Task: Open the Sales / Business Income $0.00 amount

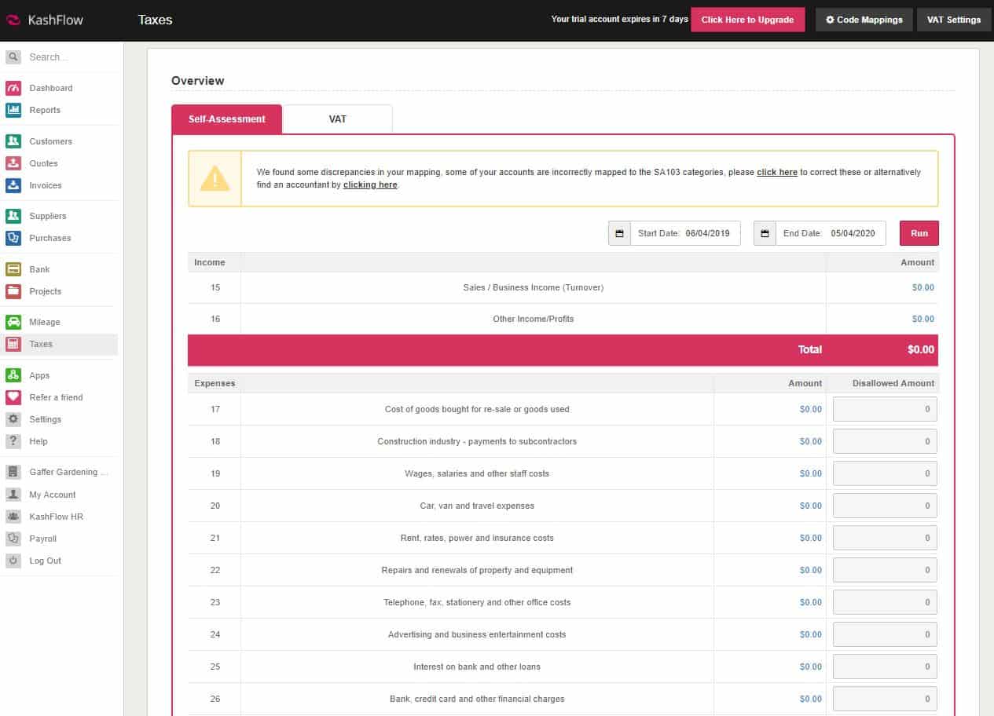Action: [x=923, y=287]
